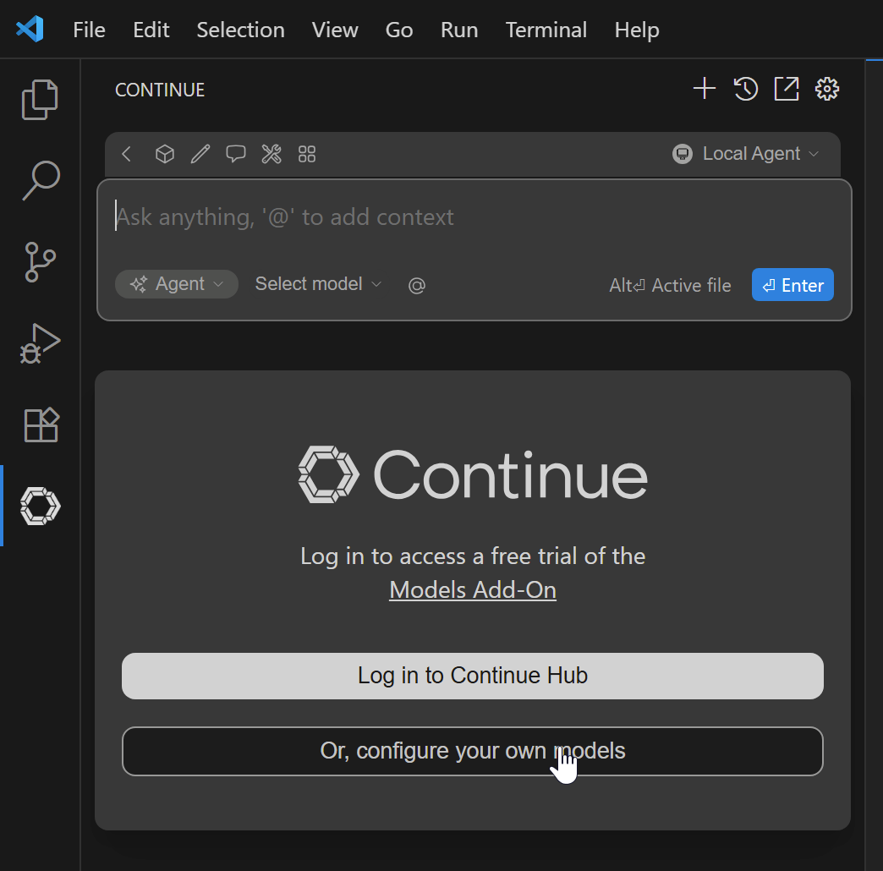Open the Selection menu
The height and width of the screenshot is (871, 883).
point(240,30)
